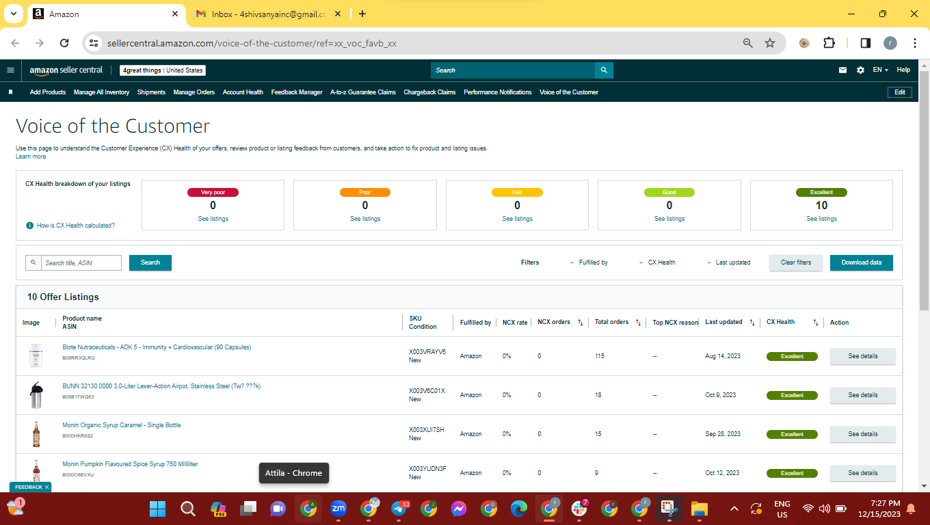Image resolution: width=930 pixels, height=525 pixels.
Task: Sort the table by Last updated column
Action: [x=752, y=323]
